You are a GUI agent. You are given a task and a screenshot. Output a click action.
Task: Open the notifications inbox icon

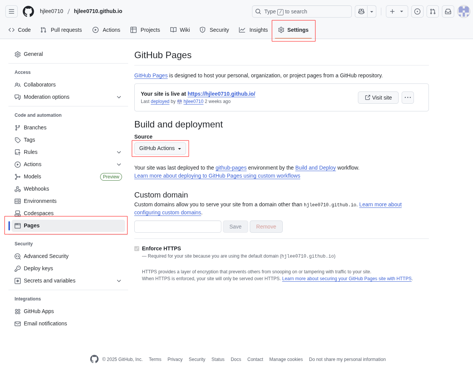pos(448,11)
